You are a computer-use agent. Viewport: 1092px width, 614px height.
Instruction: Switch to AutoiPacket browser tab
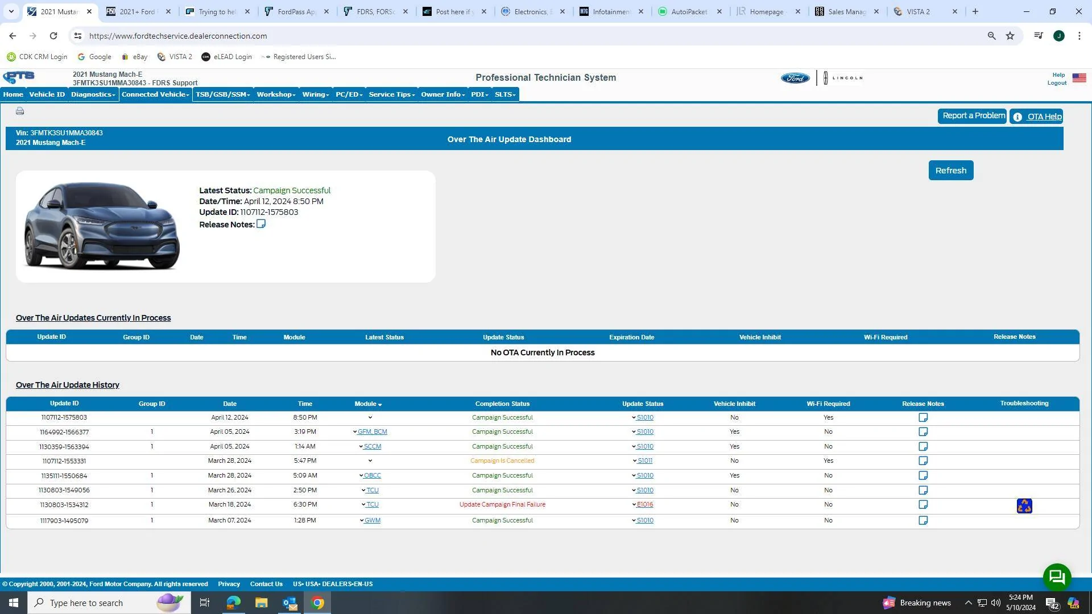click(x=689, y=11)
